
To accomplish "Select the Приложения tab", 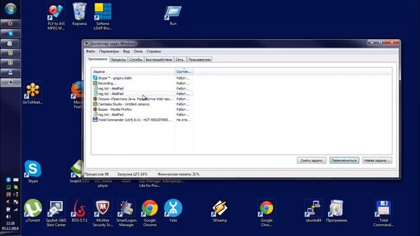I will pos(97,59).
